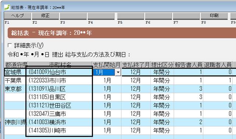
Task: Select (132047)三鷹市 cell
Action: pyautogui.click(x=60, y=114)
